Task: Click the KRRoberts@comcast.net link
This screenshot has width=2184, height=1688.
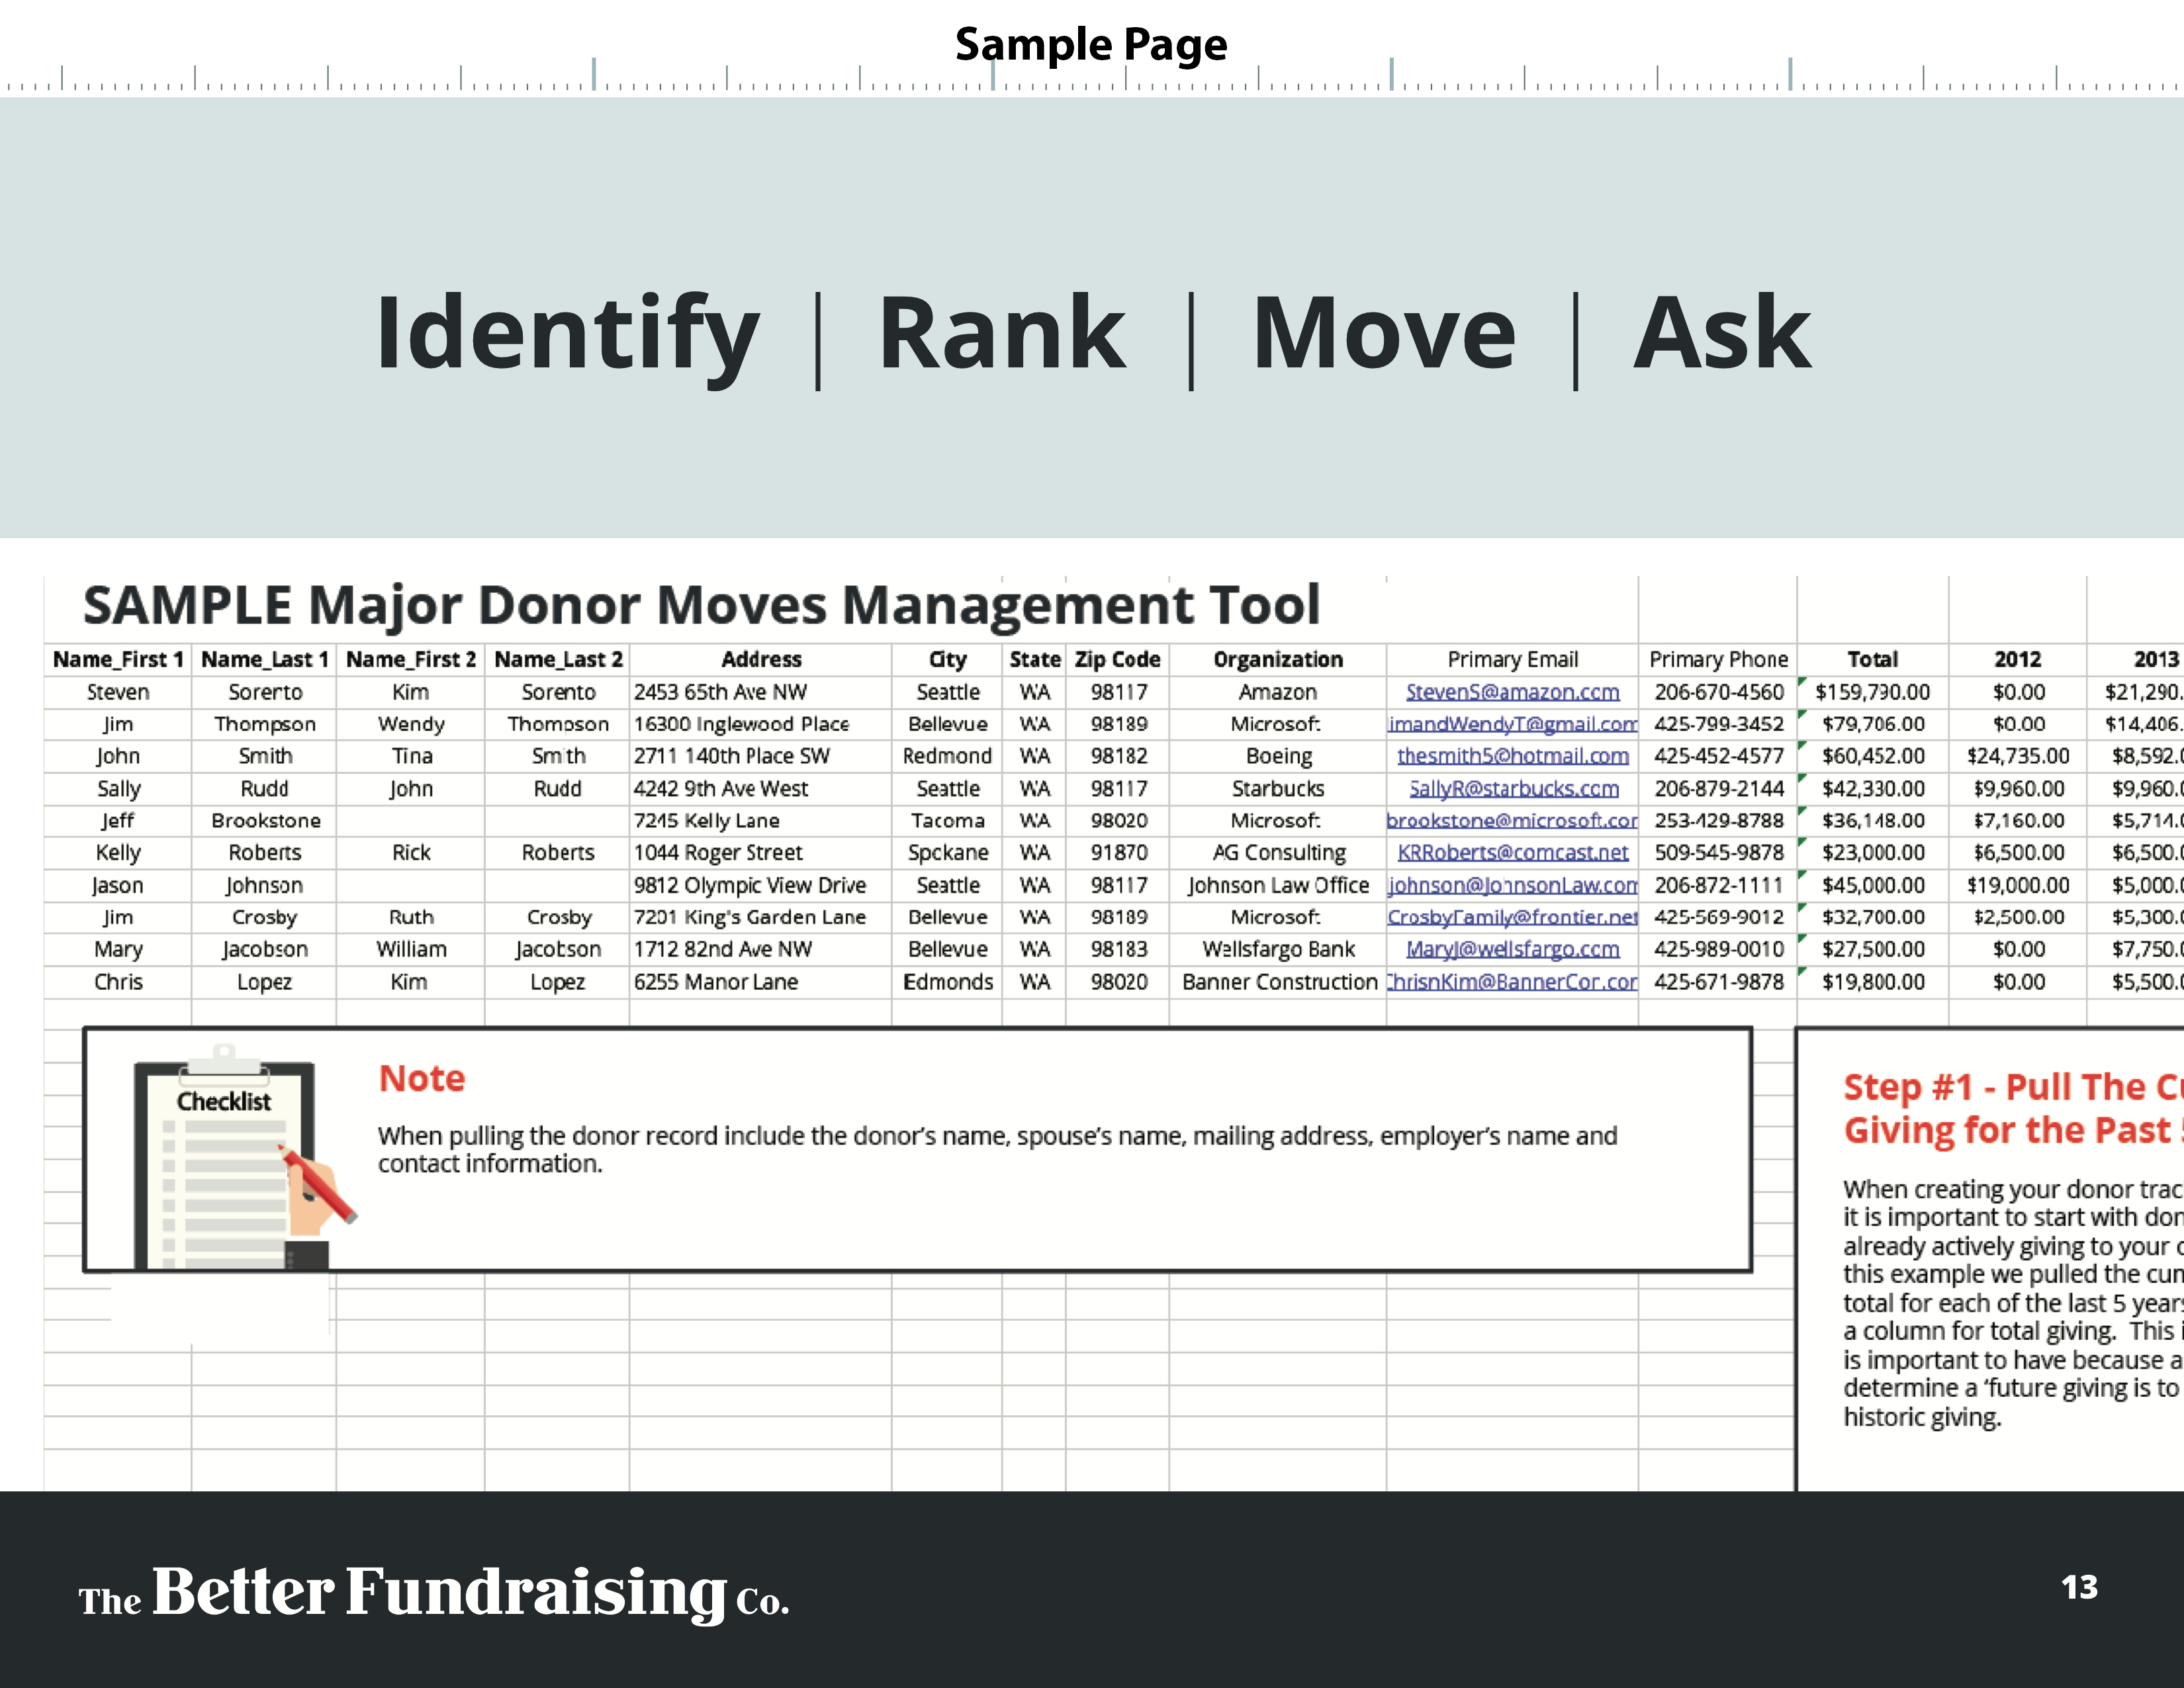Action: click(1512, 853)
